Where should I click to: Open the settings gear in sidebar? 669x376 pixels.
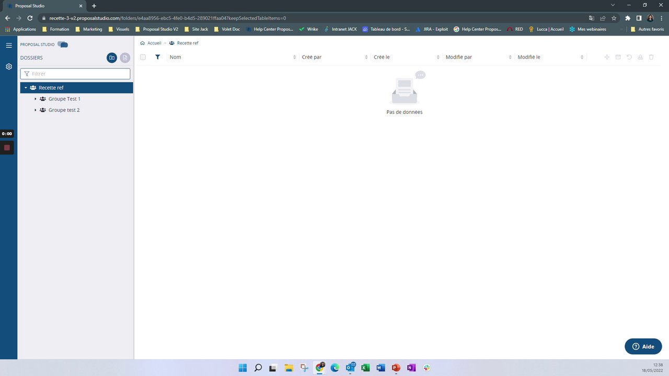point(9,67)
